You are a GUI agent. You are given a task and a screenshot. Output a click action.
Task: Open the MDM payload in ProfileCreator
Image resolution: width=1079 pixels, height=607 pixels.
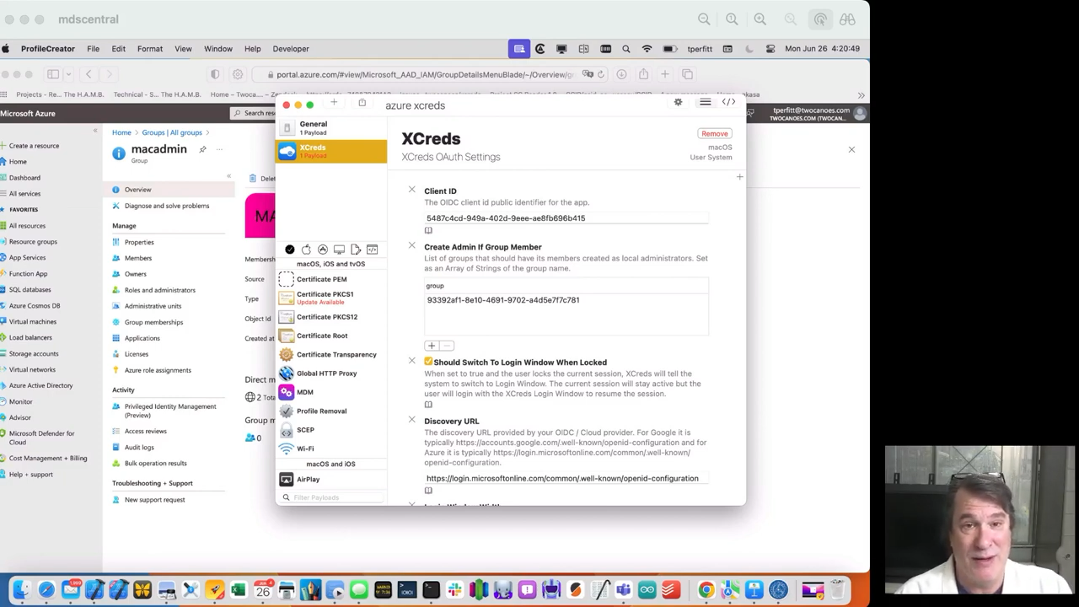pyautogui.click(x=305, y=392)
